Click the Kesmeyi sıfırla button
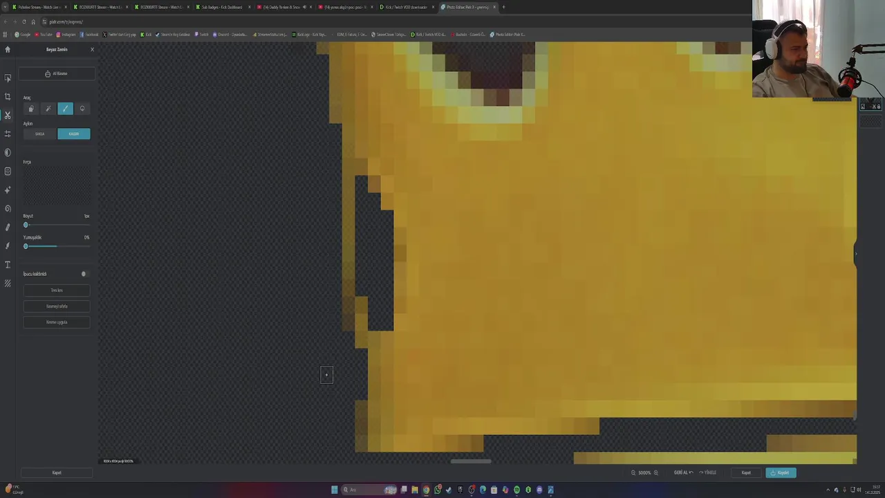This screenshot has height=498, width=885. point(57,306)
